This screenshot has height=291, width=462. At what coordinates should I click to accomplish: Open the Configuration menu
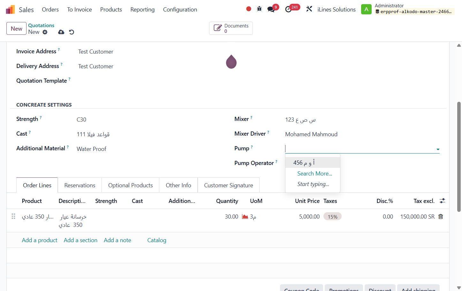pyautogui.click(x=180, y=10)
